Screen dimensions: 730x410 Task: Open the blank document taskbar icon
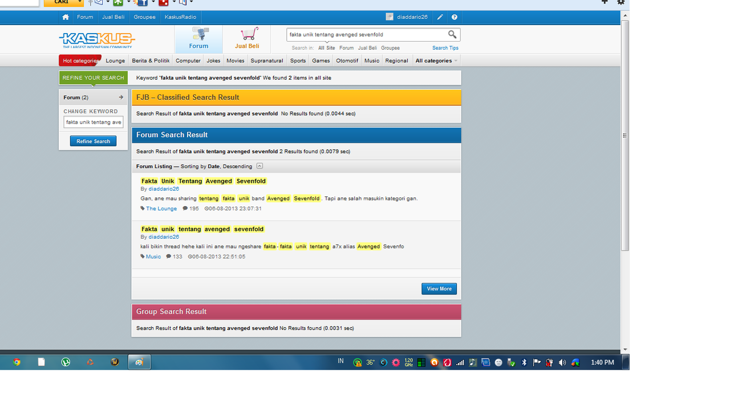[x=41, y=362]
